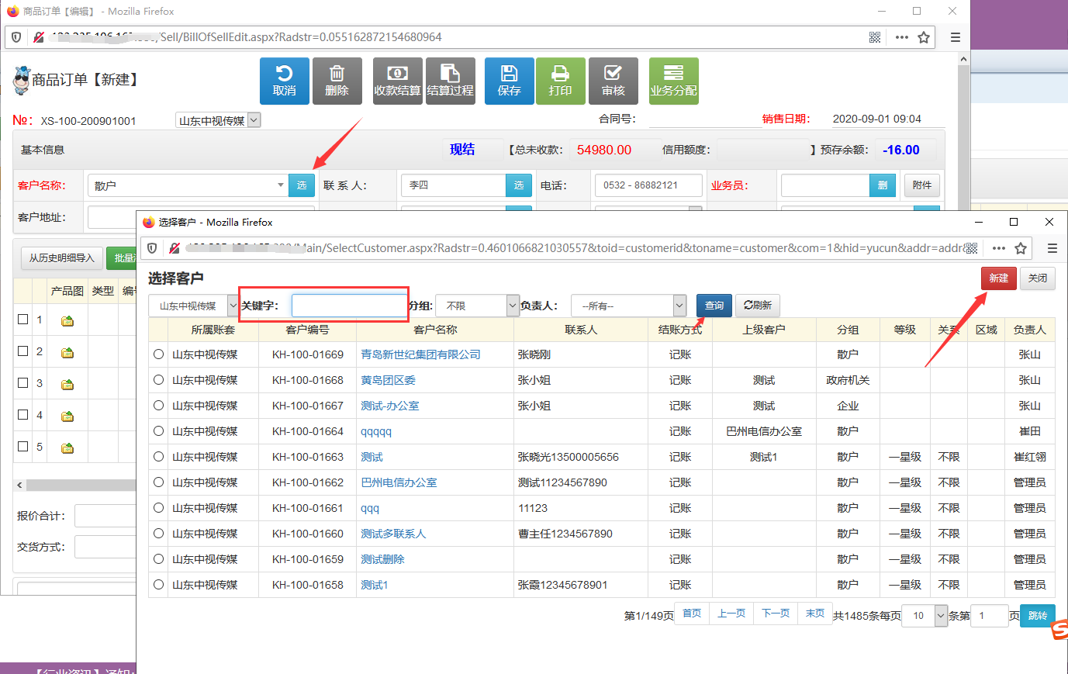The height and width of the screenshot is (674, 1068).
Task: Open 山东中视传媒 dropdown next to order number
Action: (218, 120)
